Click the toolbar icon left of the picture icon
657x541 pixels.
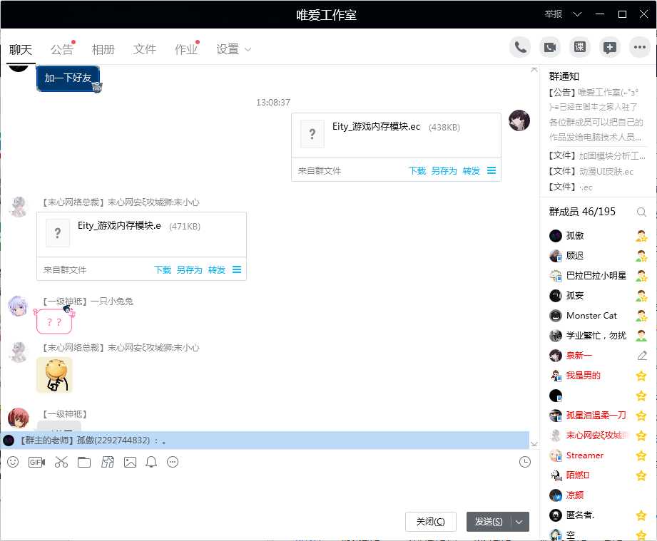click(x=108, y=462)
